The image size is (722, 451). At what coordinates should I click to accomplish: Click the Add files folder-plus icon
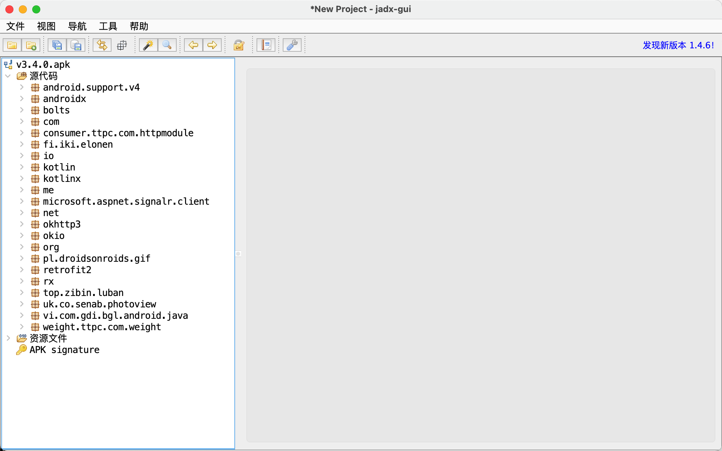pyautogui.click(x=31, y=45)
